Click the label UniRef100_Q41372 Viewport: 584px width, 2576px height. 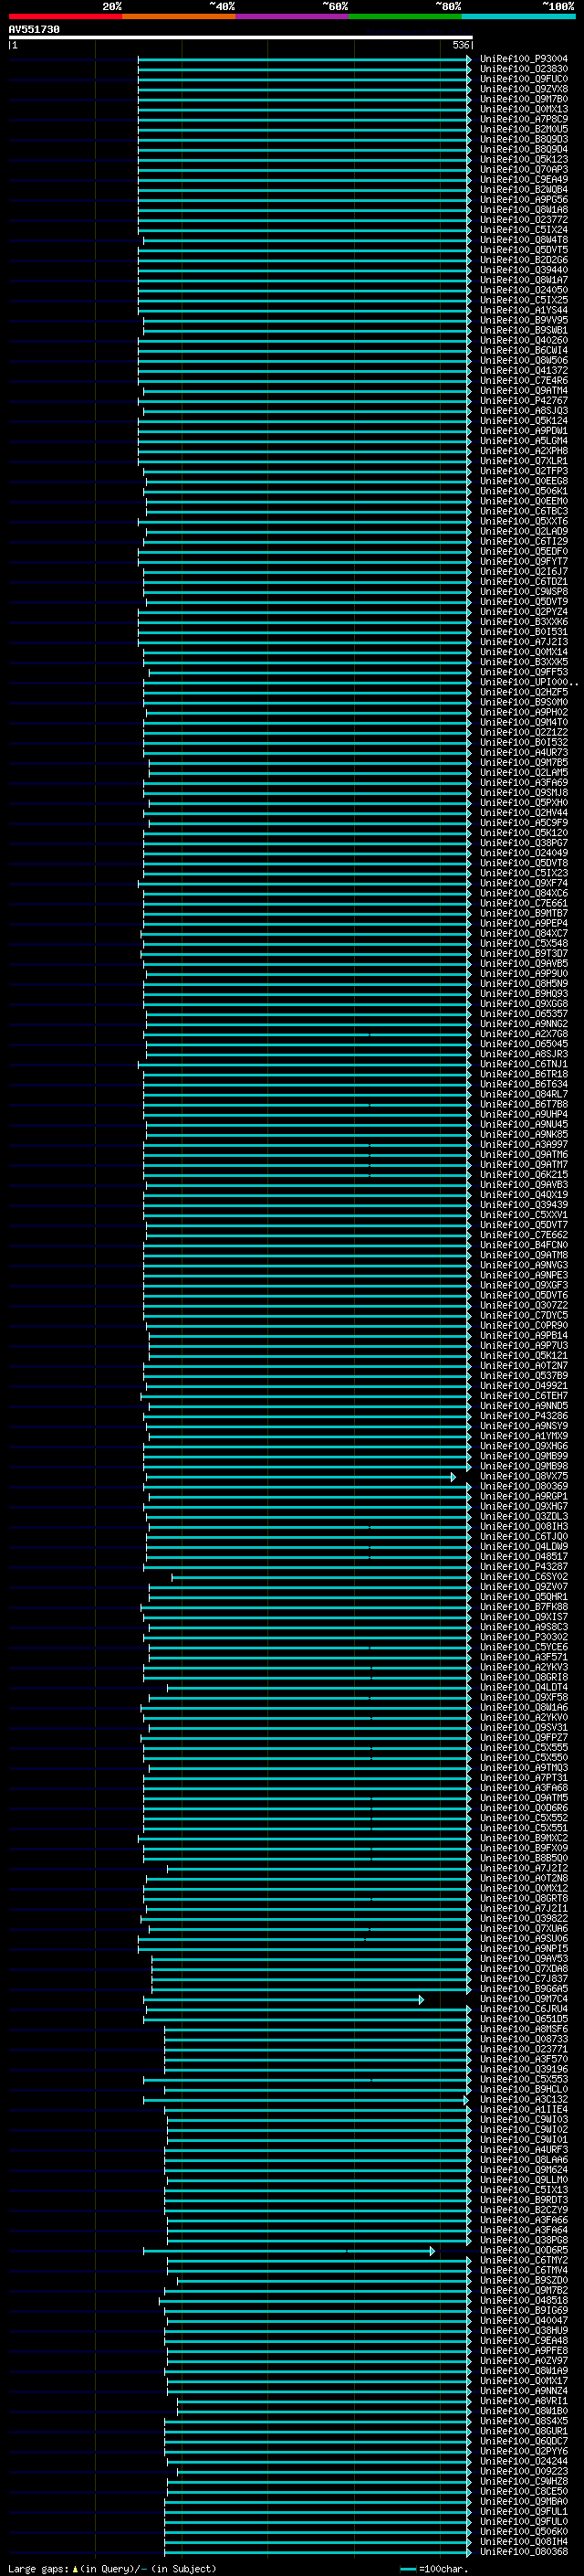pyautogui.click(x=524, y=371)
